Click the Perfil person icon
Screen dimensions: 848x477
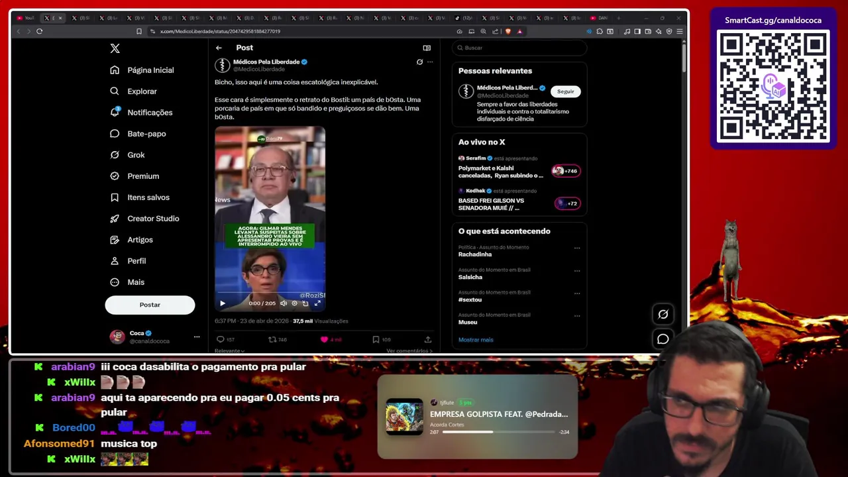pyautogui.click(x=115, y=261)
